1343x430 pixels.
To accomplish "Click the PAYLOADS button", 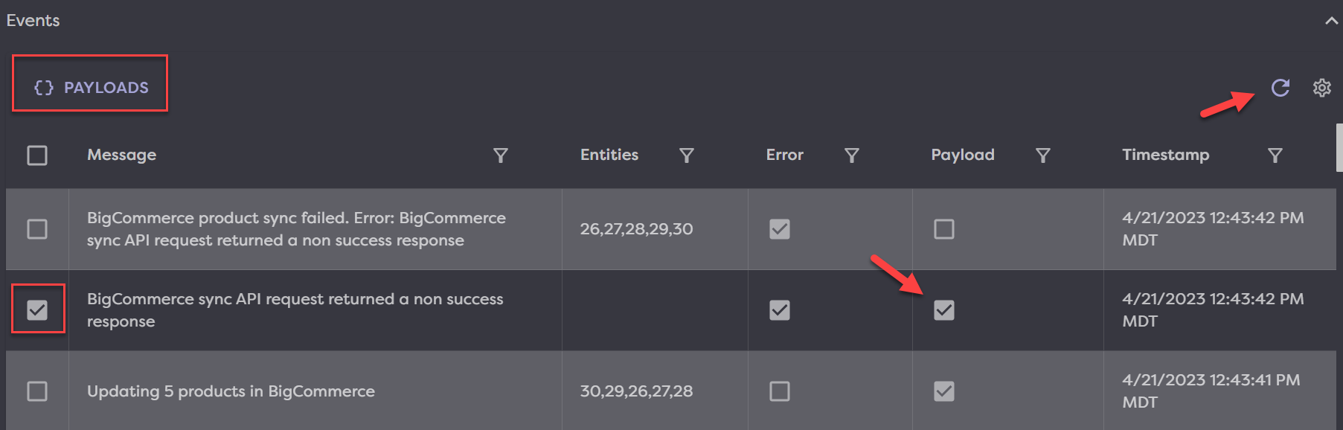I will click(91, 88).
